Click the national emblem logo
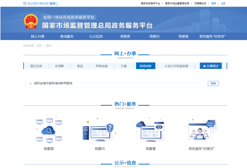The height and width of the screenshot is (168, 247). tap(31, 21)
